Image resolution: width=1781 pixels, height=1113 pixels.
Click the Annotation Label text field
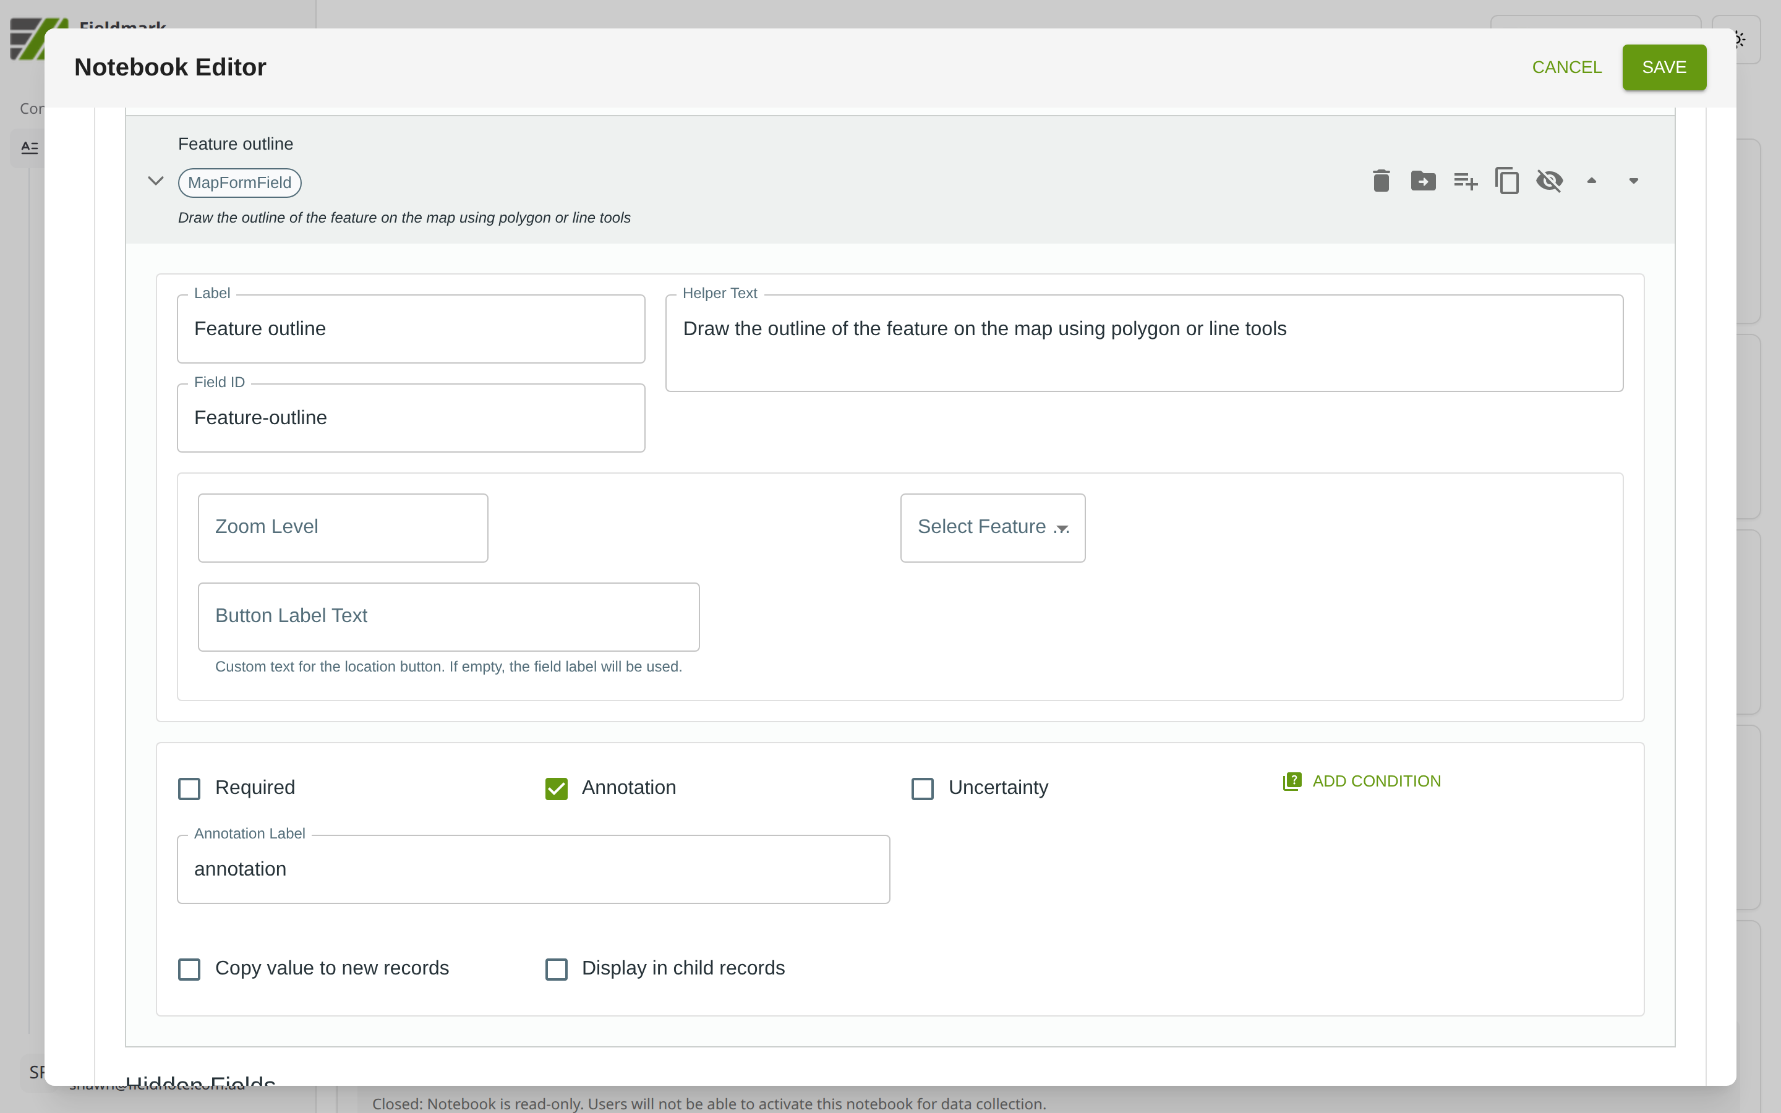[533, 869]
